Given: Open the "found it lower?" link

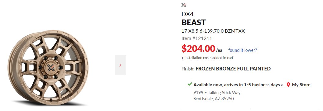Looking at the screenshot, I should [243, 50].
